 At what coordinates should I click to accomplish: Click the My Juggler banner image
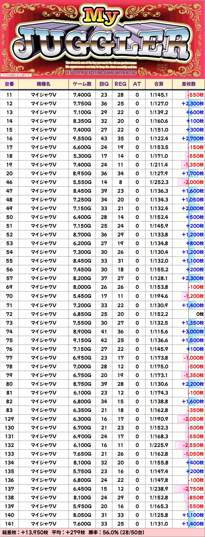point(102,39)
